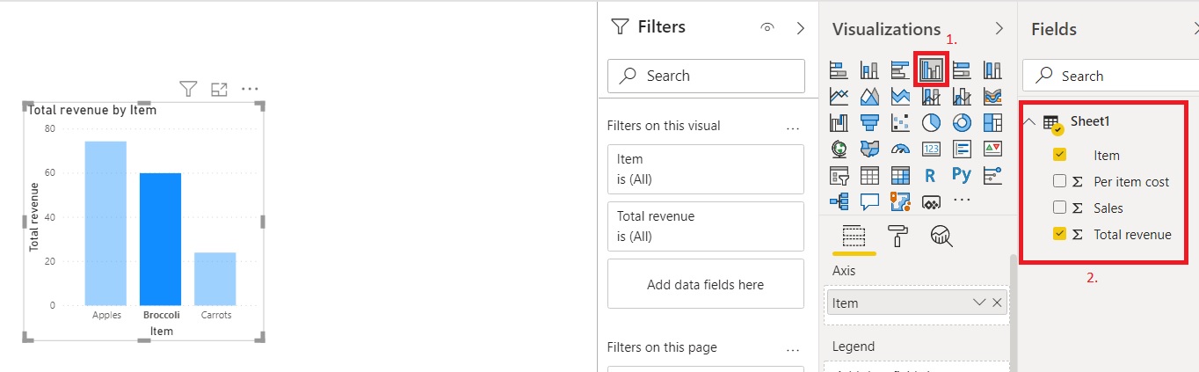Check the Per item cost field
The image size is (1199, 372).
(x=1059, y=181)
